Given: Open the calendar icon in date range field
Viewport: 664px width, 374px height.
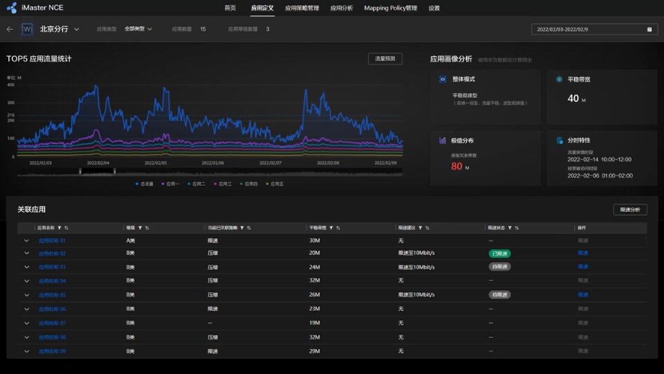Looking at the screenshot, I should coord(649,29).
